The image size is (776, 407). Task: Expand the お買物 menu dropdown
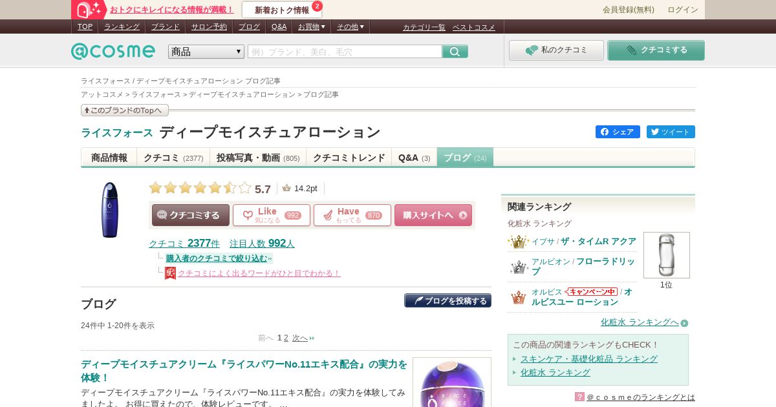tap(312, 26)
